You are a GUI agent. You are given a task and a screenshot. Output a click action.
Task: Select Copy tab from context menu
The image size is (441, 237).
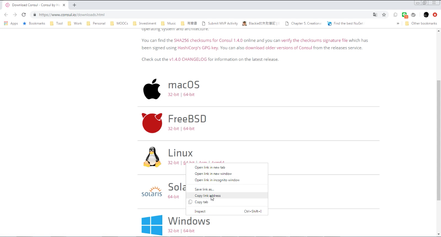227,202
